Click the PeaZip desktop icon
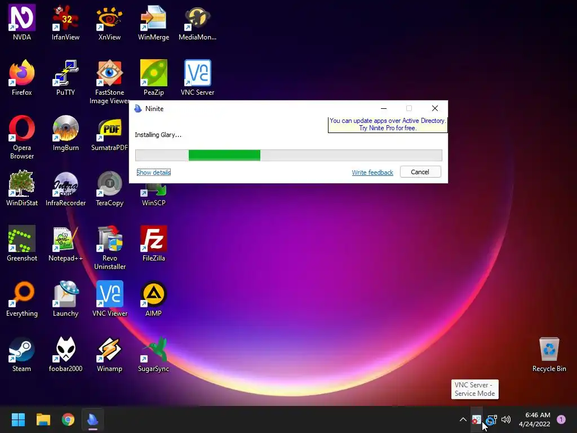The width and height of the screenshot is (577, 433). (153, 77)
